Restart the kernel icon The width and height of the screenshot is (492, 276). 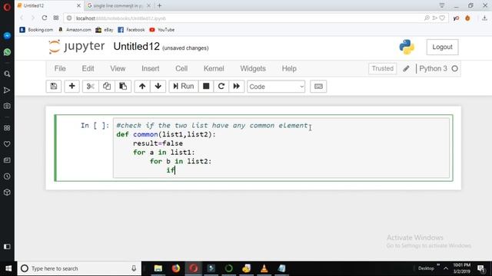(221, 87)
